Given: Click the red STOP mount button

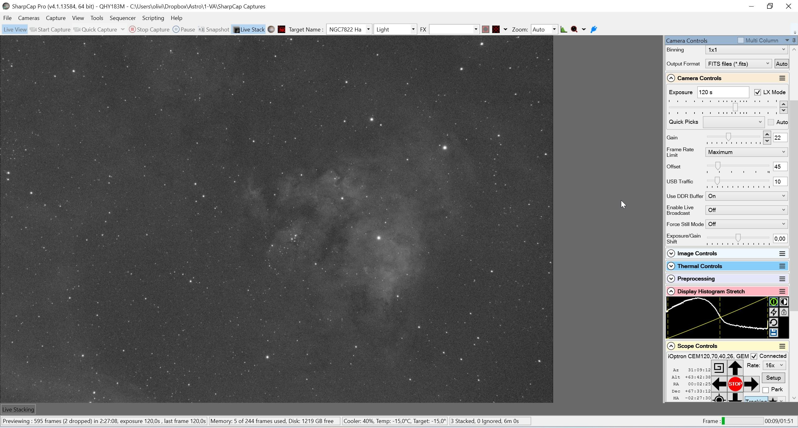Looking at the screenshot, I should [735, 384].
